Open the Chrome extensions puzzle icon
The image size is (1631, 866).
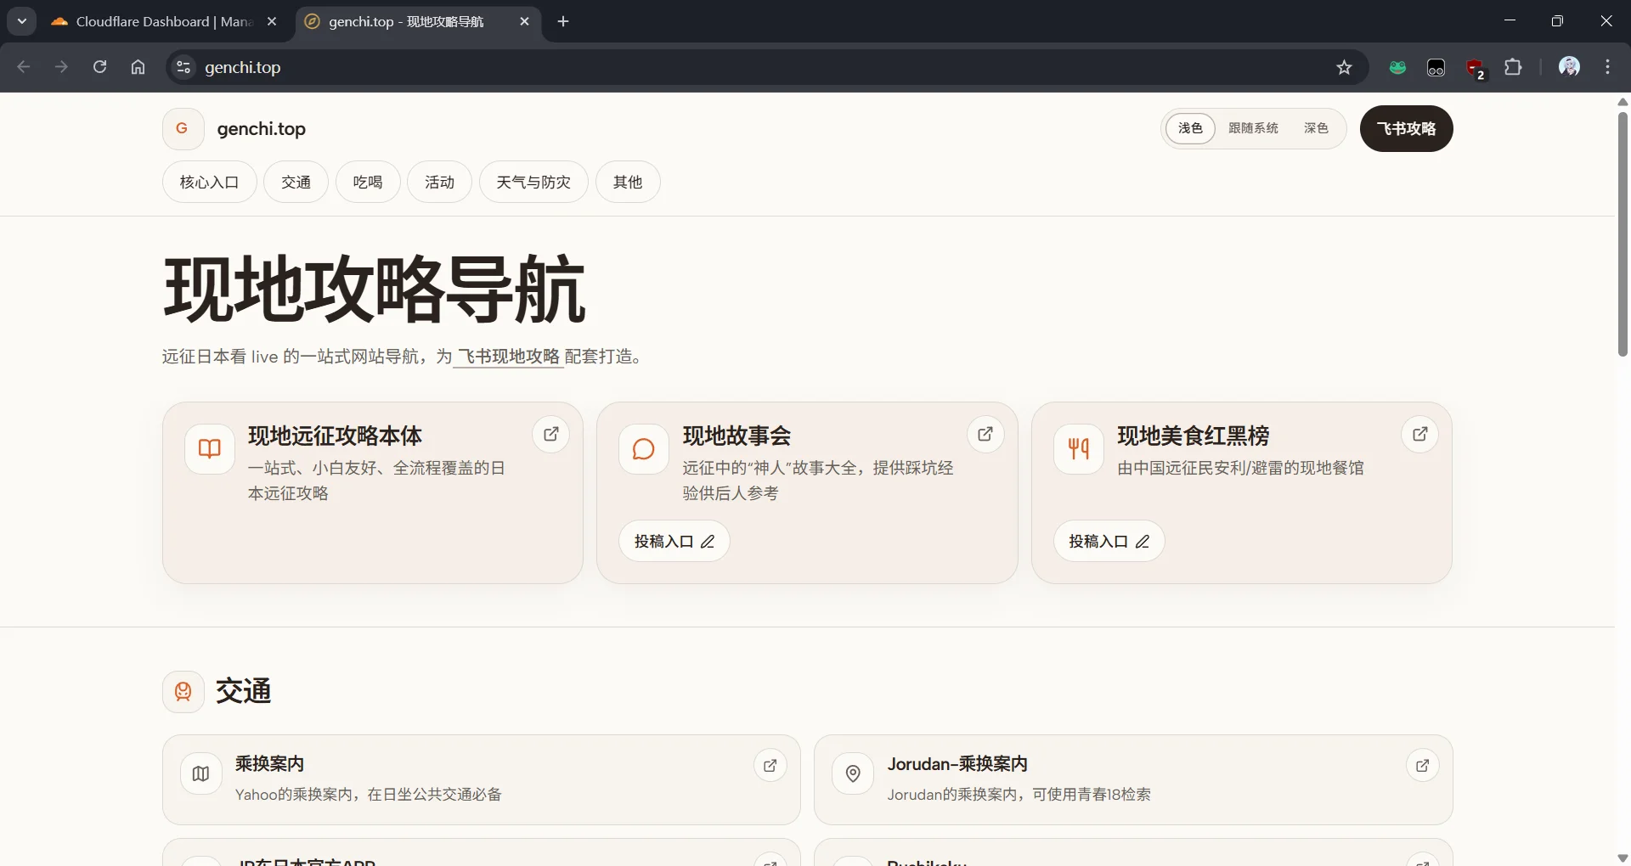tap(1515, 67)
